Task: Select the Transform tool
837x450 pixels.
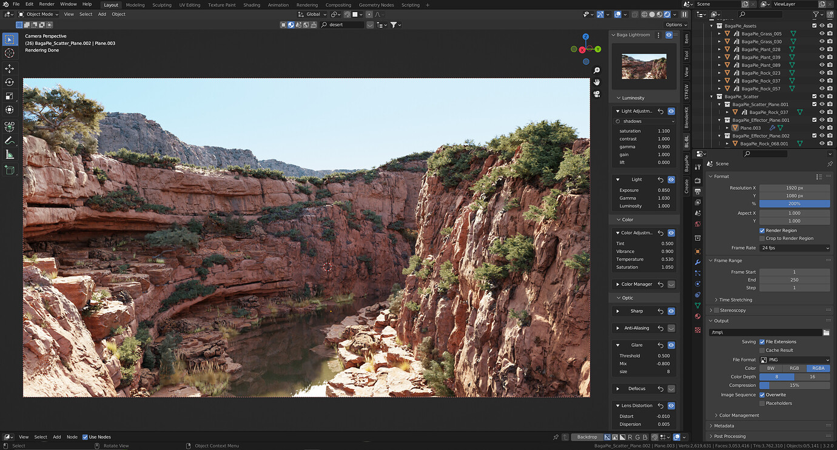Action: [9, 110]
